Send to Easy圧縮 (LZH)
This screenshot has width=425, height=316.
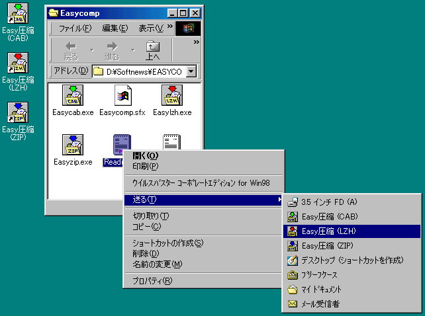352,231
